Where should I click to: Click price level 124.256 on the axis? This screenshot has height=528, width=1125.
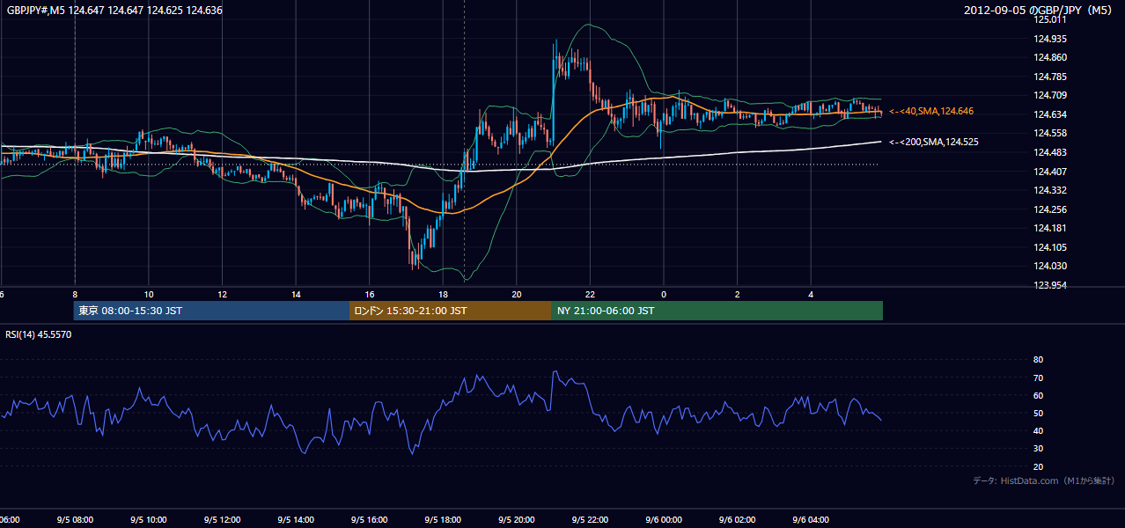pos(1049,209)
